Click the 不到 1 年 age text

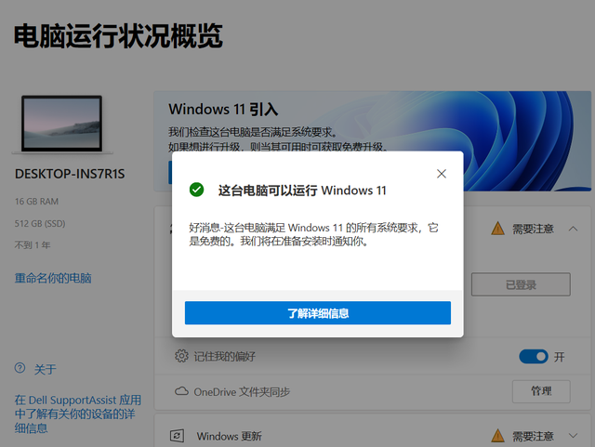coord(33,245)
